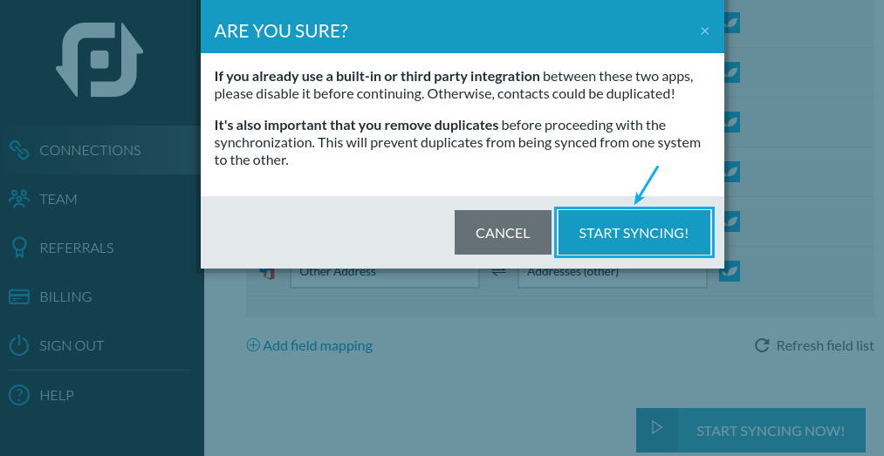
Task: Click the PieSync logo in the sidebar
Action: tap(99, 59)
